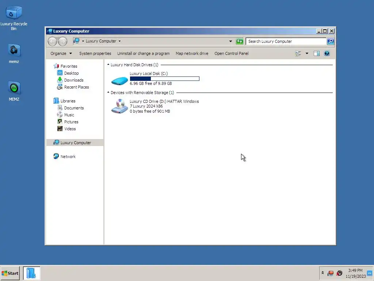Click the 'Luxury Local Disk (C:)' label
Viewport: 374px width, 281px height.
tap(149, 74)
